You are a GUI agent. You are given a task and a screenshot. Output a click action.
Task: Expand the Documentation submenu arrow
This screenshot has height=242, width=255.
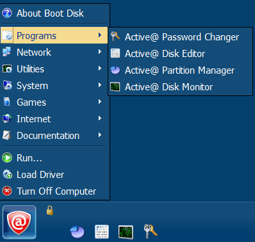pos(100,135)
